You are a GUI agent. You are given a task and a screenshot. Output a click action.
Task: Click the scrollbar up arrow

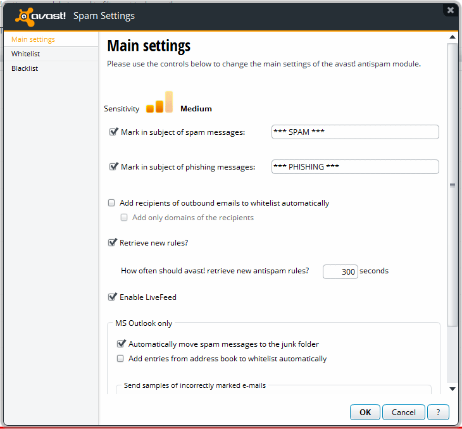(x=453, y=37)
